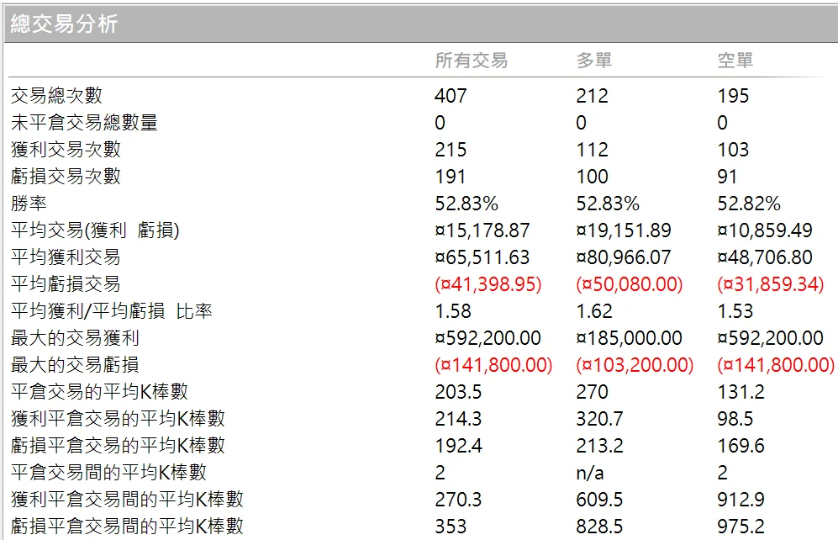
Task: Click short winning trades value 103
Action: tap(733, 151)
